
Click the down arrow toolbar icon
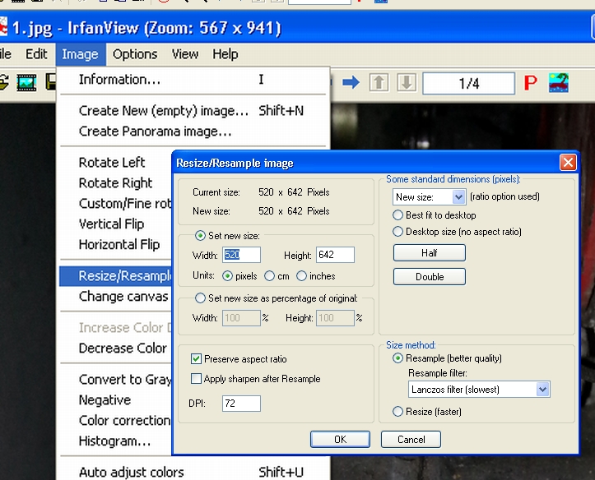(407, 82)
